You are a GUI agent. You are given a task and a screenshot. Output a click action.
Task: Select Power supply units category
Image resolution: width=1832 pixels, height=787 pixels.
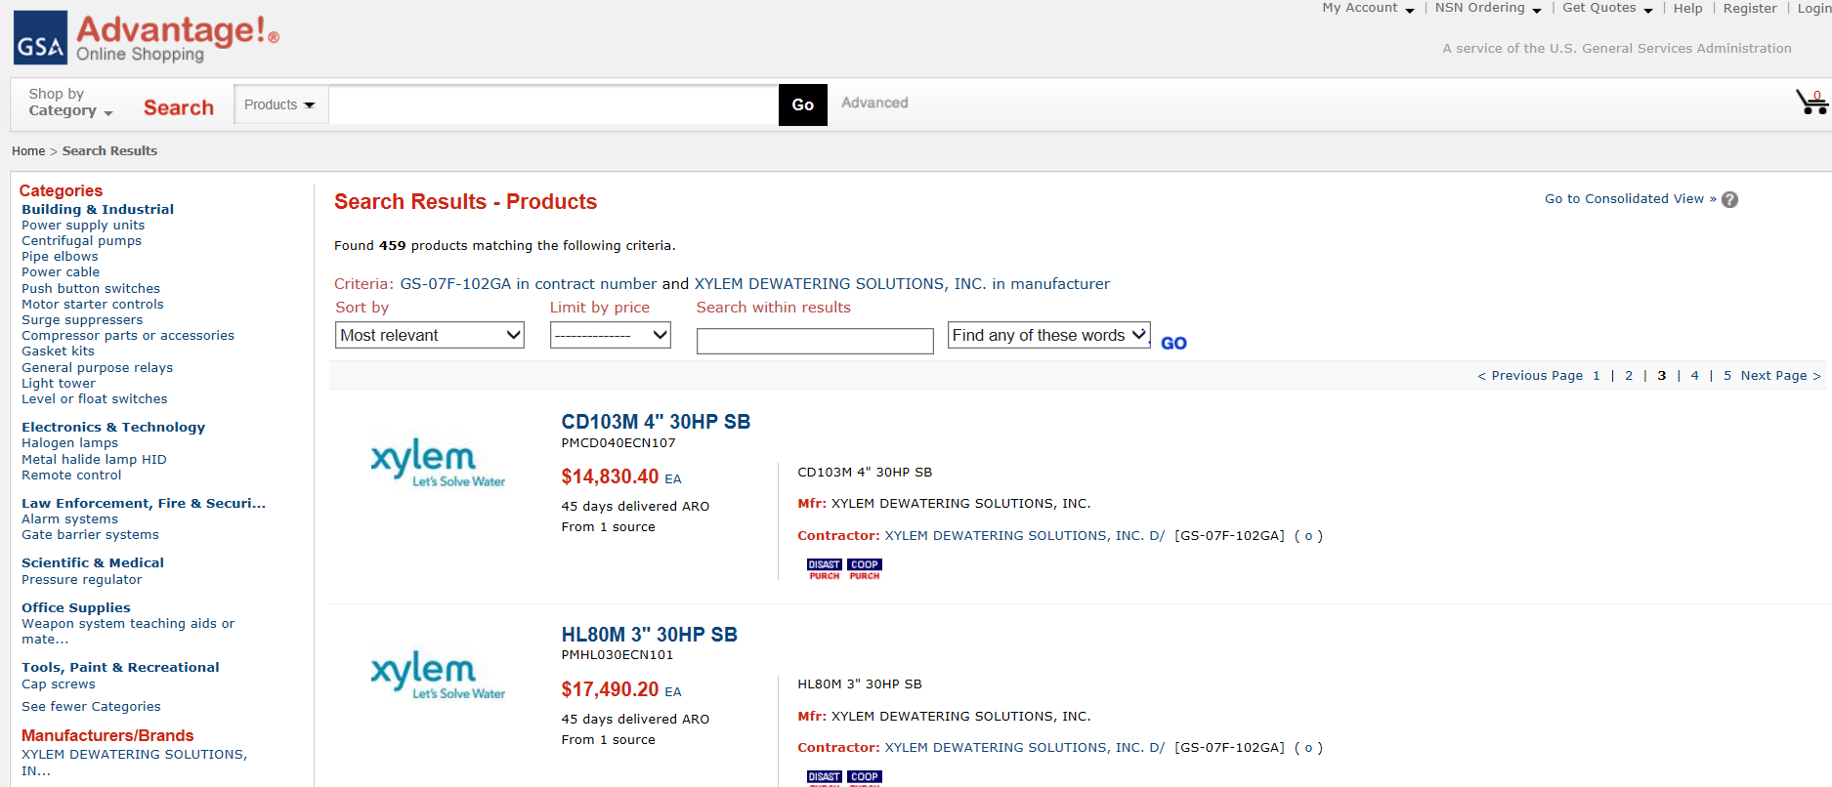tap(83, 225)
